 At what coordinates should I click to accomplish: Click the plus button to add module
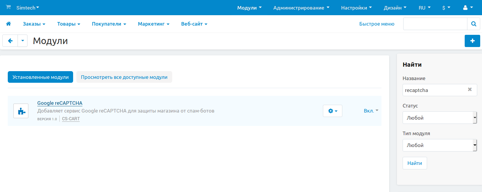coord(472,41)
